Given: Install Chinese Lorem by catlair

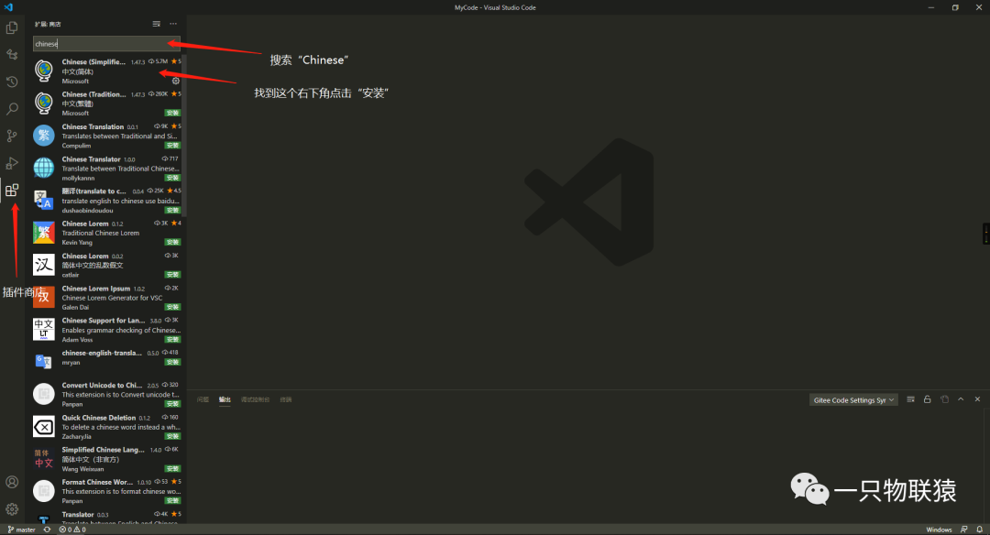Looking at the screenshot, I should pos(172,275).
